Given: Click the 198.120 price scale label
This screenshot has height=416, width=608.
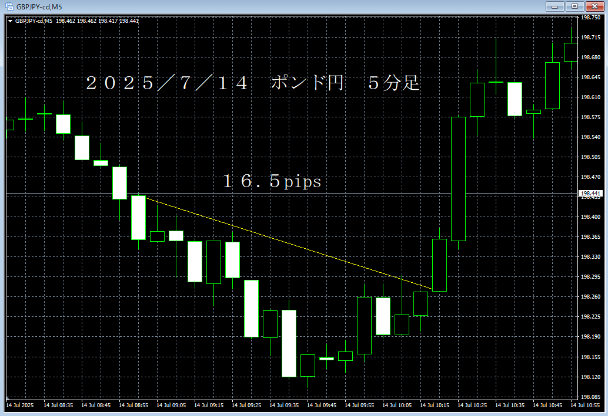Looking at the screenshot, I should coord(590,377).
